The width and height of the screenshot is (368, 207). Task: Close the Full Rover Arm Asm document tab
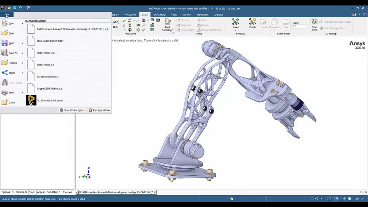pyautogui.click(x=155, y=192)
